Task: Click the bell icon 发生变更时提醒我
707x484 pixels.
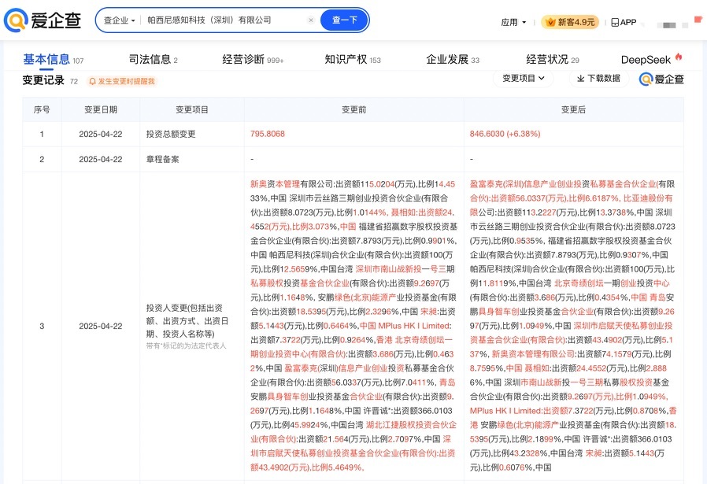Action: pos(93,82)
